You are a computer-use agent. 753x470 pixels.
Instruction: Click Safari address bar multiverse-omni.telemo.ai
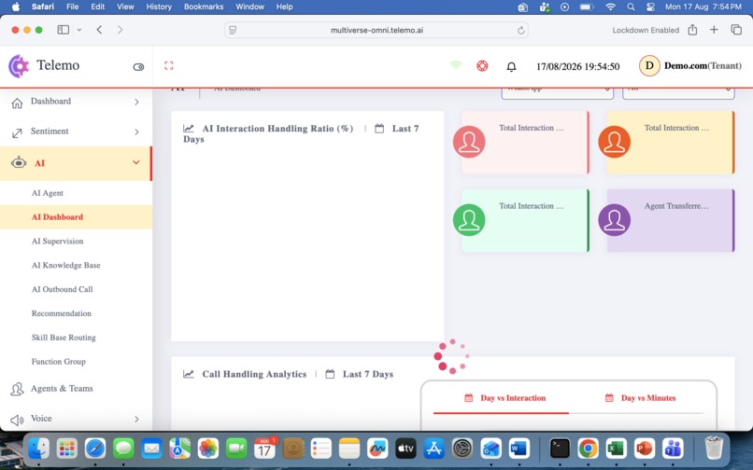point(377,30)
